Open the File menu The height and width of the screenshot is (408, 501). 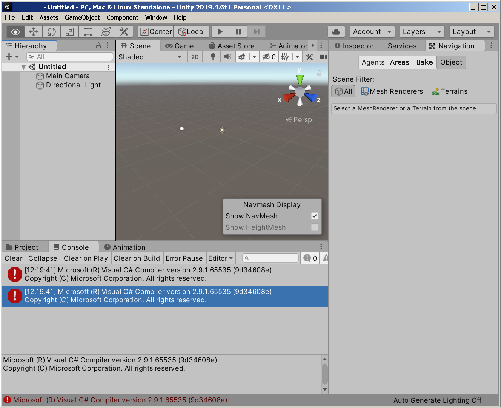[10, 17]
